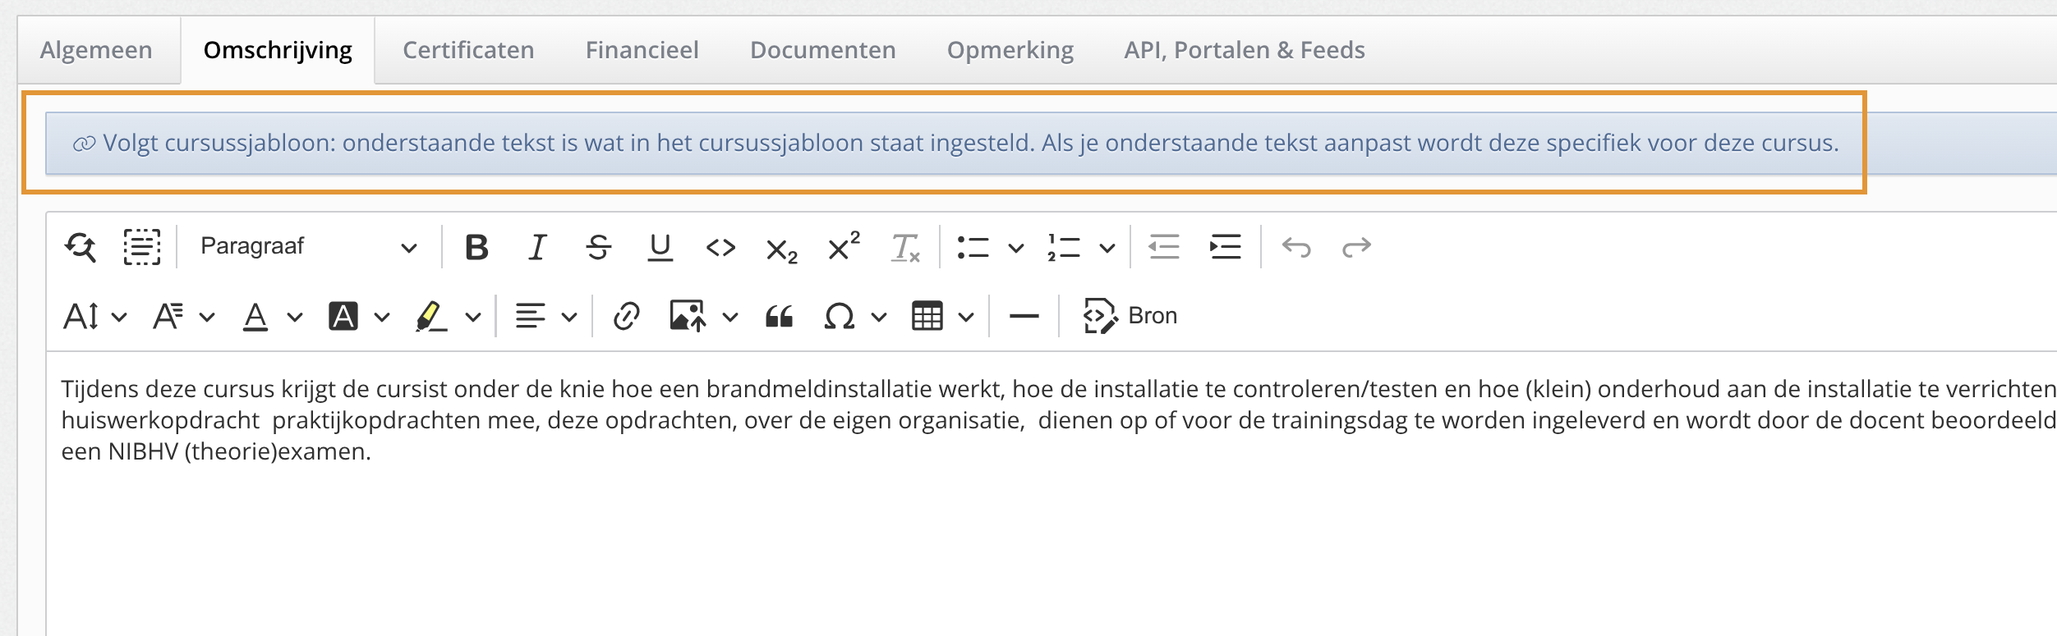Viewport: 2057px width, 636px height.
Task: Click the Select All icon
Action: pos(141,247)
